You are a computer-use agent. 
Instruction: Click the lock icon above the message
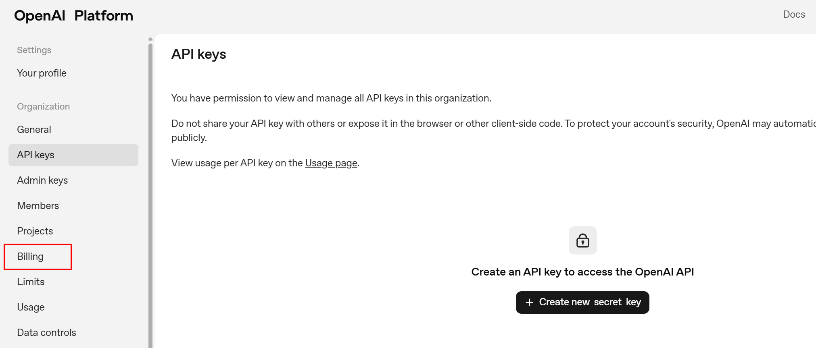(582, 240)
